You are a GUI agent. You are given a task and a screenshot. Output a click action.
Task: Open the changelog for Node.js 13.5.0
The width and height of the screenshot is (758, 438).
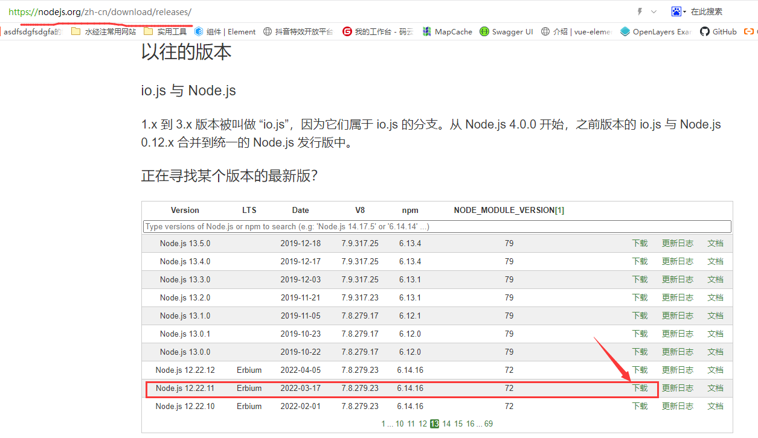tap(677, 243)
